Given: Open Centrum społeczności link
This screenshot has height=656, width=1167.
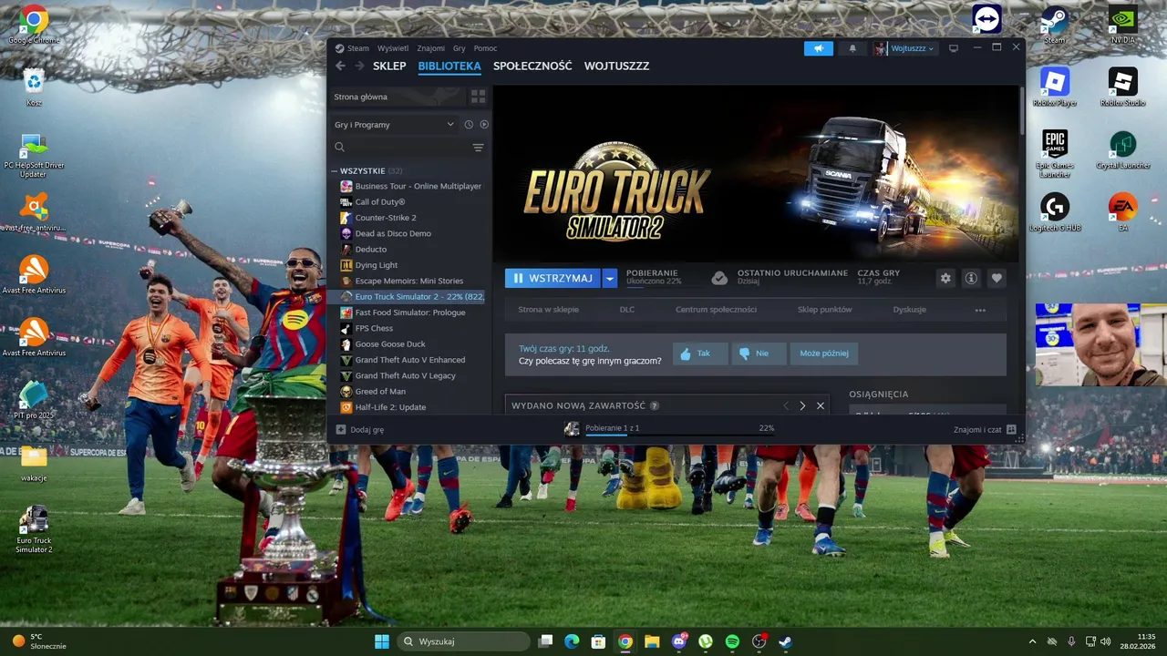Looking at the screenshot, I should (716, 310).
